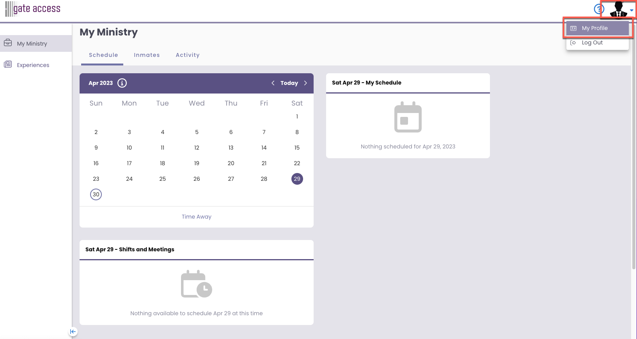Click the Experiences newspaper icon
The image size is (637, 339).
coord(8,64)
